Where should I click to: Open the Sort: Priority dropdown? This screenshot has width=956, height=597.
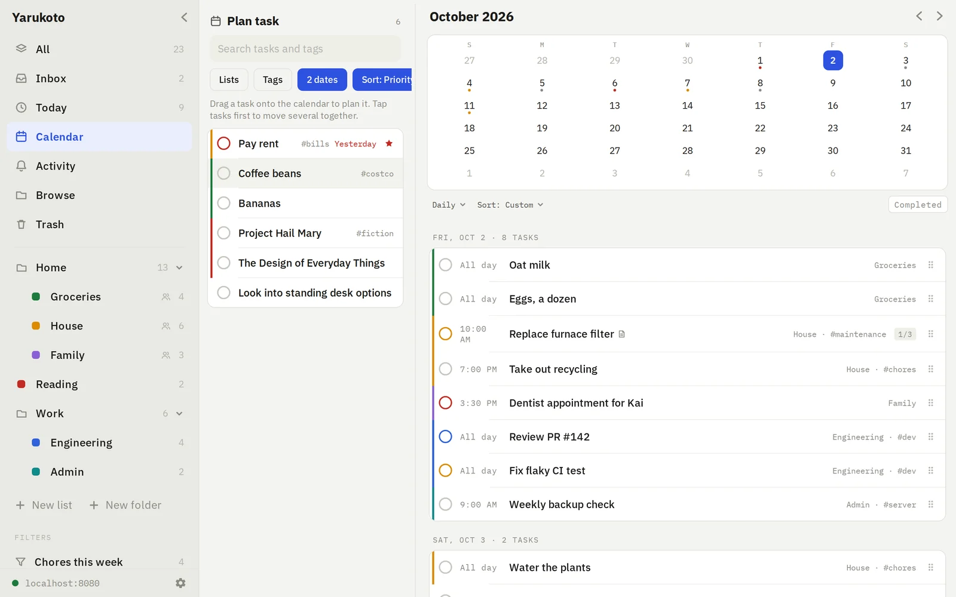coord(382,79)
